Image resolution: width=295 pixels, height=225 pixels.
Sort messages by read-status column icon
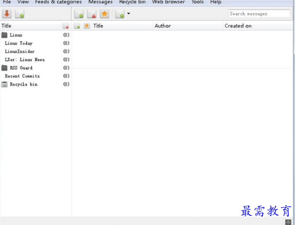(77, 26)
